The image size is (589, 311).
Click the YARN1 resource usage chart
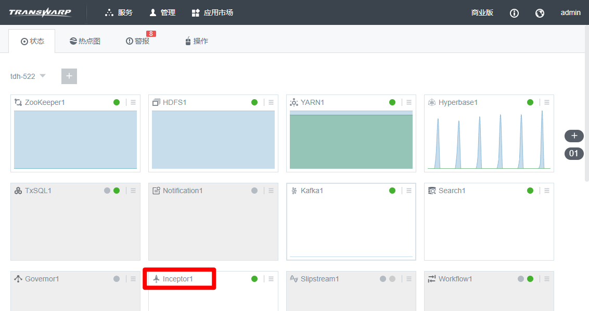351,139
